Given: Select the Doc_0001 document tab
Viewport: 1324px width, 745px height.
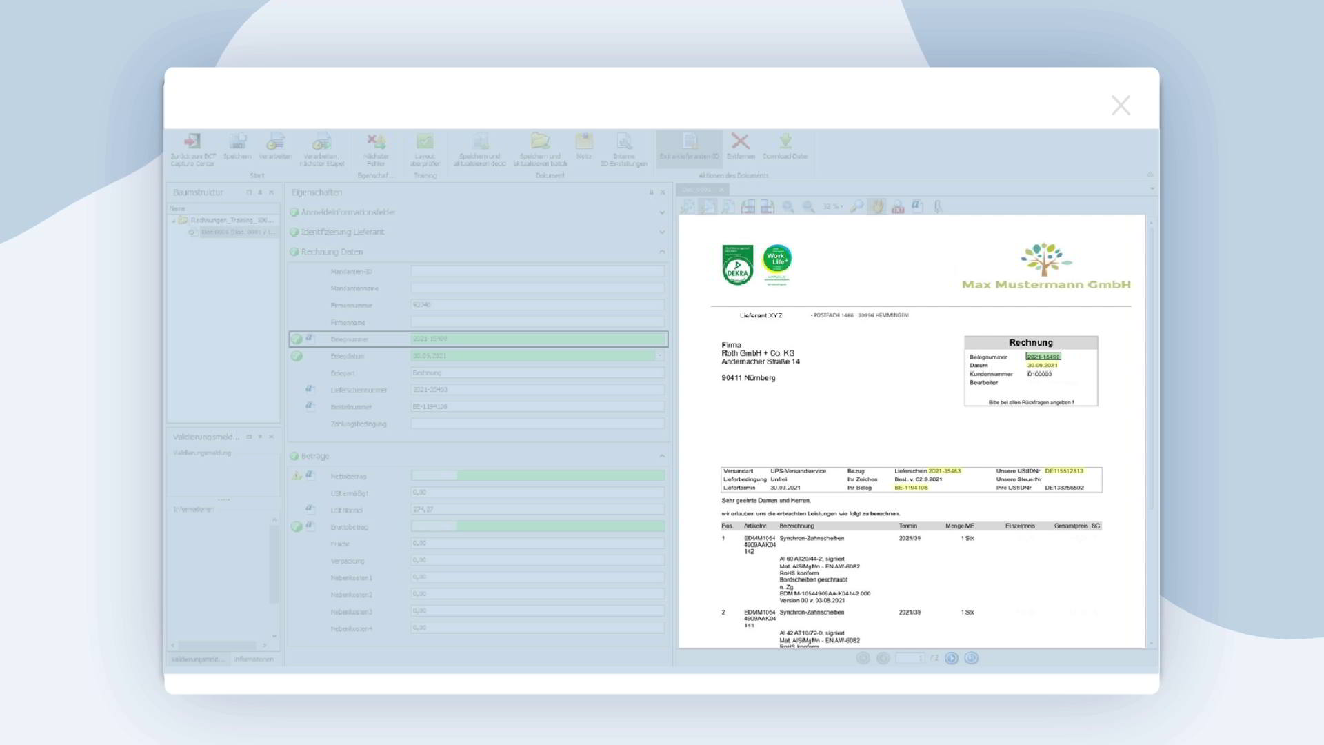Looking at the screenshot, I should click(696, 190).
